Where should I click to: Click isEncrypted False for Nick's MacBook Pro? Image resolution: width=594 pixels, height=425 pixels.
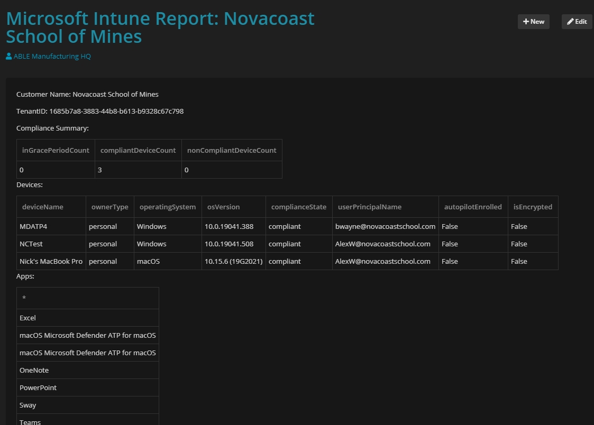click(x=533, y=261)
